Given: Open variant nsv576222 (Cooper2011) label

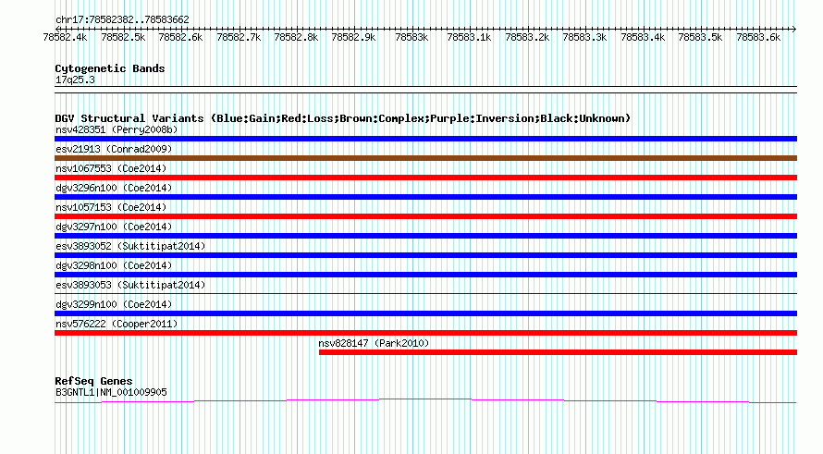Looking at the screenshot, I should (x=117, y=324).
